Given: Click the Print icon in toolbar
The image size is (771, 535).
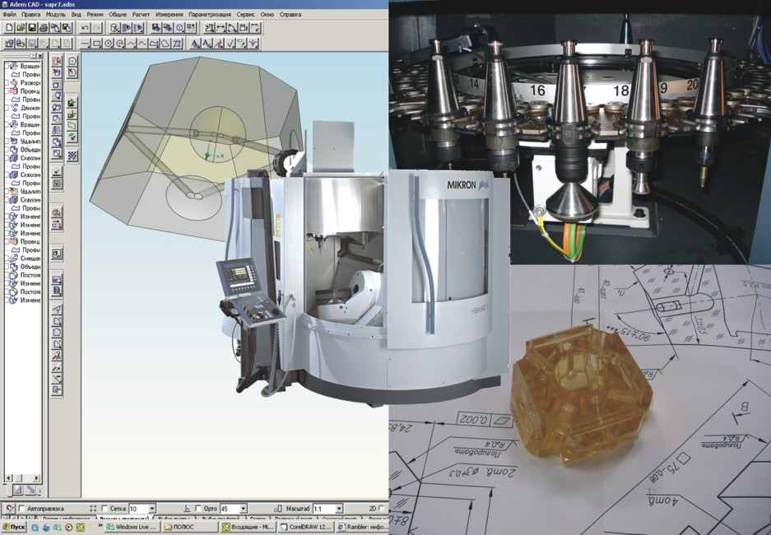Looking at the screenshot, I should 44,28.
